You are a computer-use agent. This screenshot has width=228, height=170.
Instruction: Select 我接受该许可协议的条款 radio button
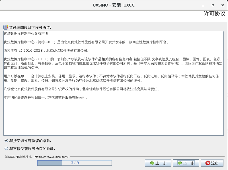(x=6, y=141)
